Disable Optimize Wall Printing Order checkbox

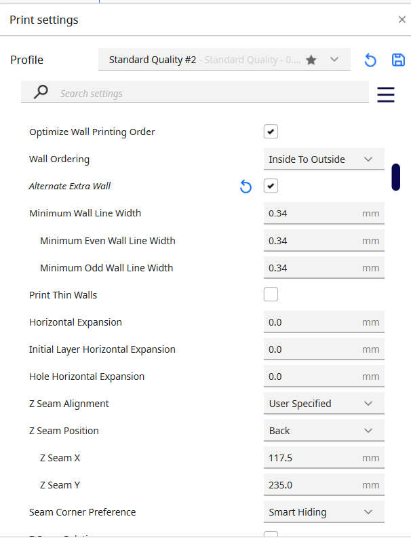(271, 132)
